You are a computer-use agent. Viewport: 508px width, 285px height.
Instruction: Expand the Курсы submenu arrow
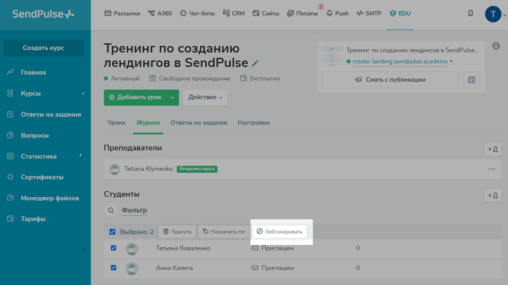click(83, 93)
